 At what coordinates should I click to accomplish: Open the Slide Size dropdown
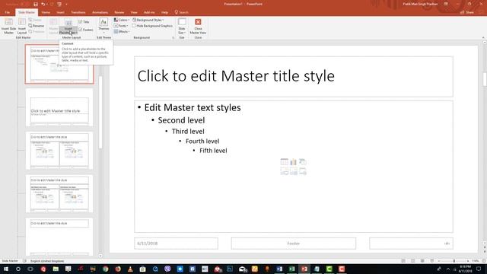point(182,26)
